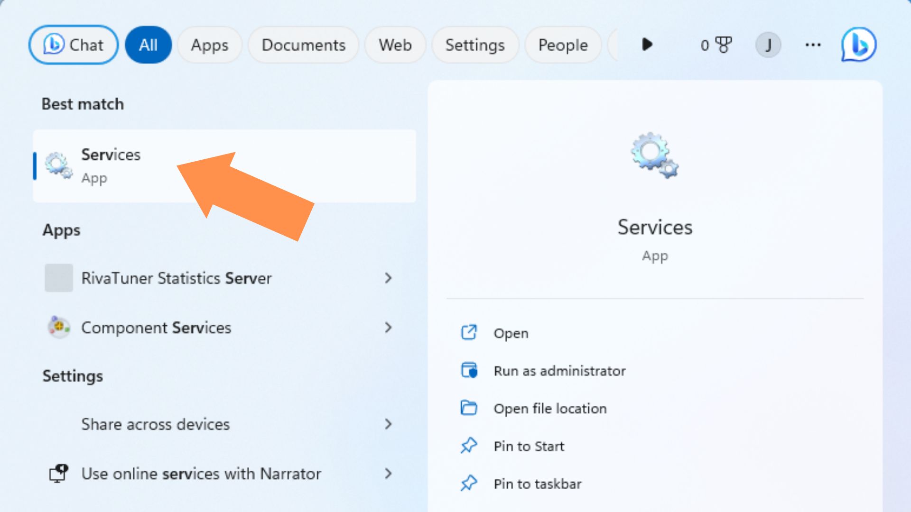This screenshot has width=911, height=512.
Task: Open Services app via Open button
Action: tap(511, 333)
